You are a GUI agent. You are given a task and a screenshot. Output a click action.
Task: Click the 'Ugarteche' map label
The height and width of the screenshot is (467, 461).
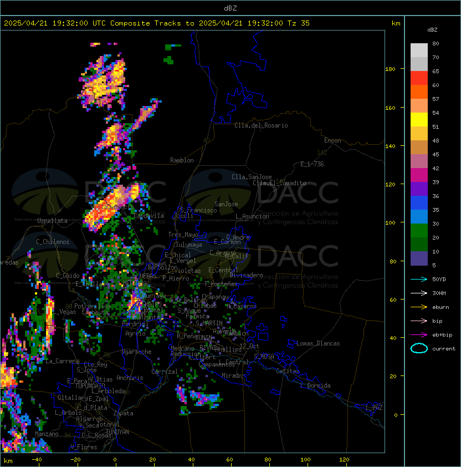(x=137, y=352)
